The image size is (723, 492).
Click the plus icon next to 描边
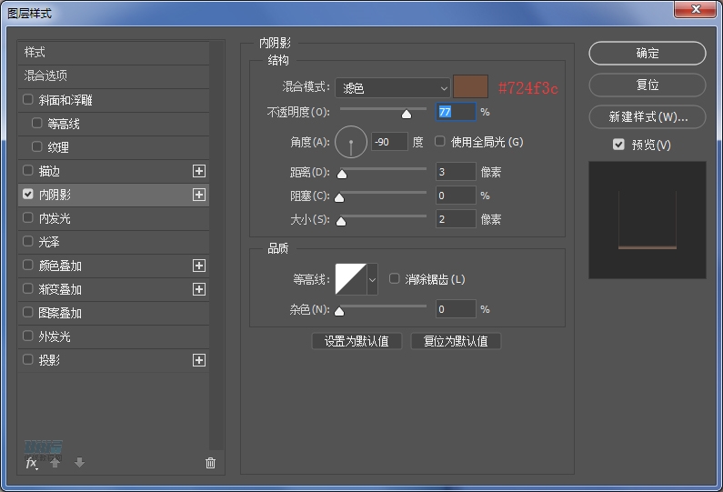tap(199, 171)
